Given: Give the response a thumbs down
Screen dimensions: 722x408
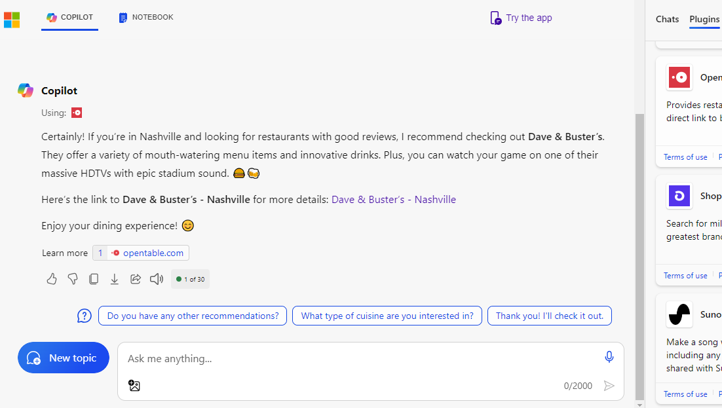Looking at the screenshot, I should [x=73, y=279].
